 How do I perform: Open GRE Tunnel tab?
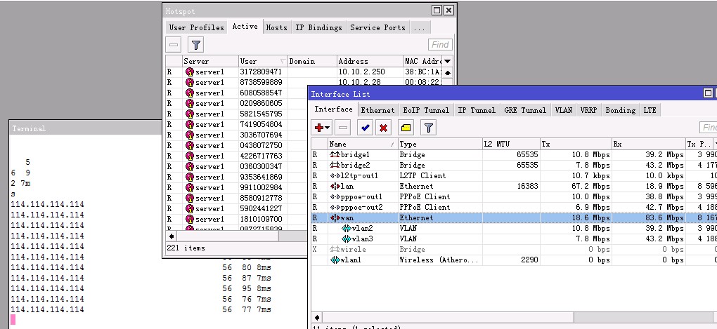pos(525,110)
